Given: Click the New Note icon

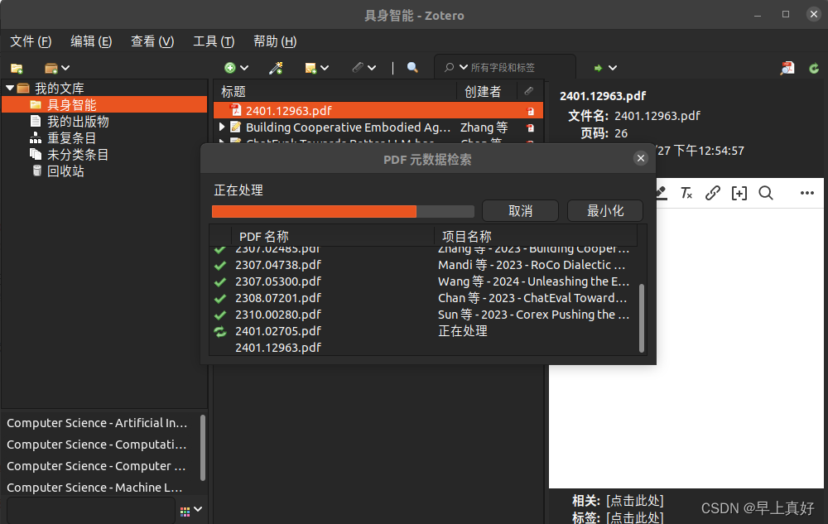Looking at the screenshot, I should (x=310, y=68).
